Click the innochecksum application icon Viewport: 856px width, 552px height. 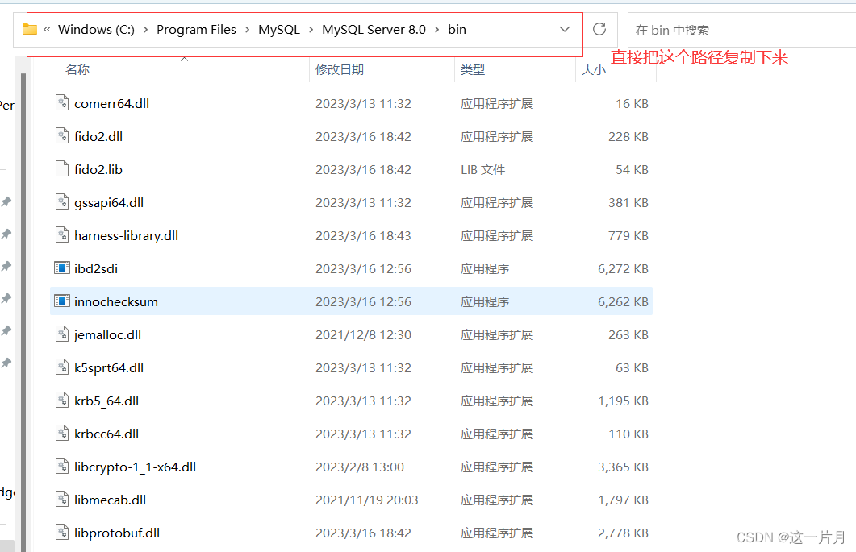tap(62, 301)
